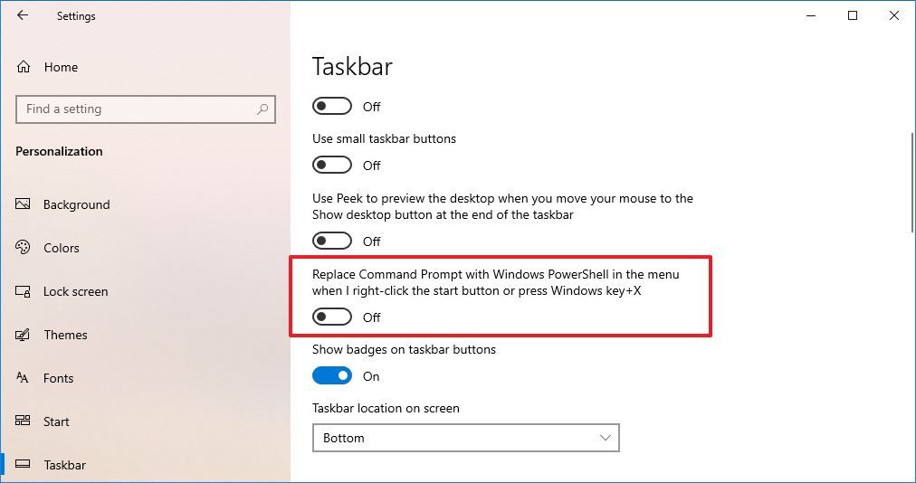Select the Fonts icon
Image resolution: width=916 pixels, height=483 pixels.
(24, 378)
